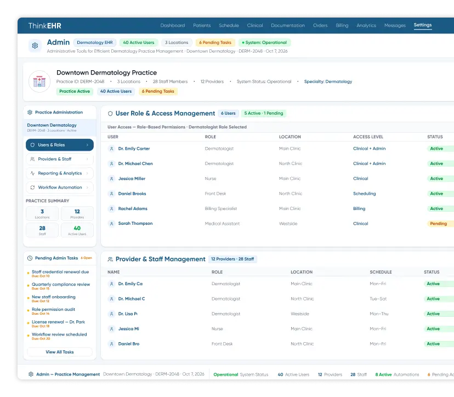Click the SCHEDULE column header
Viewport: 454px width, 397px height.
[381, 272]
